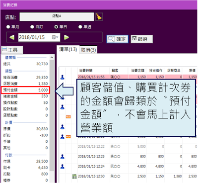Viewport: 198px width, 183px height.
Task: Click the 折扣 -100 entry
Action: 25,135
